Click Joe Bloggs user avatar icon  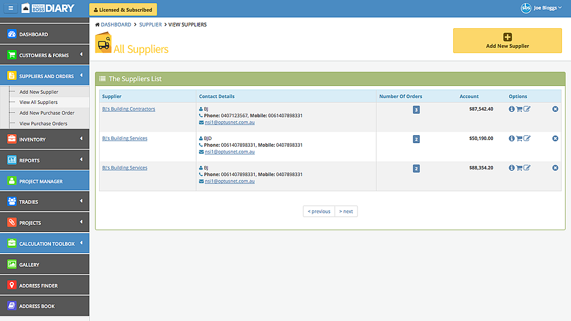point(525,8)
